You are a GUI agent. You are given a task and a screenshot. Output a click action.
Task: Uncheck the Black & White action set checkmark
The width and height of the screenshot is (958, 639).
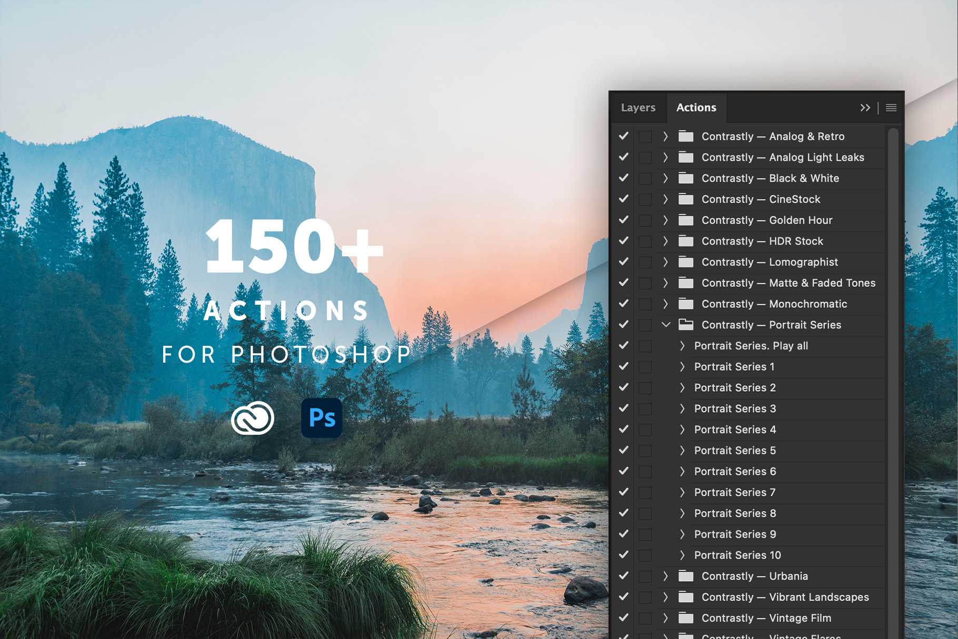click(624, 178)
